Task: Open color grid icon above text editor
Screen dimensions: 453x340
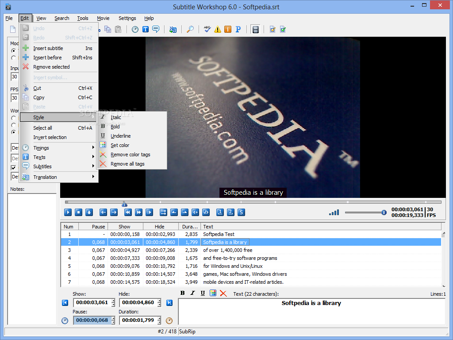Action: click(213, 293)
